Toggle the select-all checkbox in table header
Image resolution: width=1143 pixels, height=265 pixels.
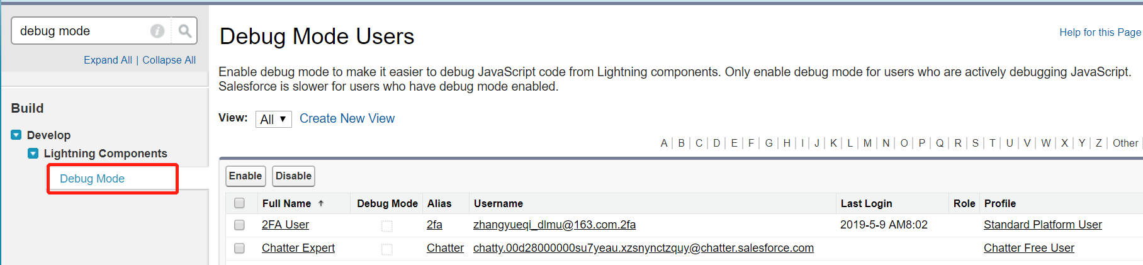[x=239, y=203]
